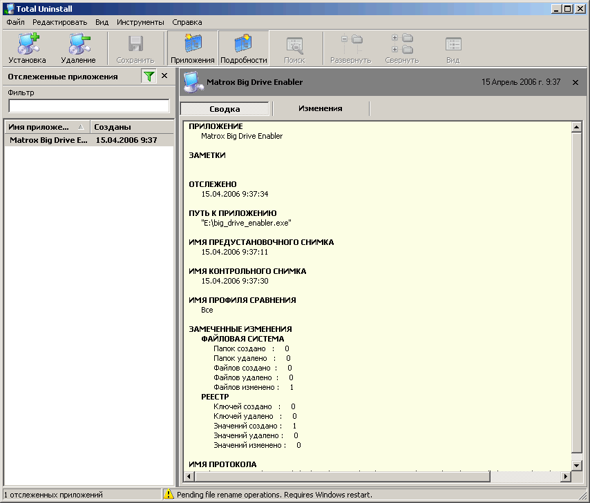Click the Pending file rename operations message
Screen dimensions: 590x503
click(x=274, y=495)
